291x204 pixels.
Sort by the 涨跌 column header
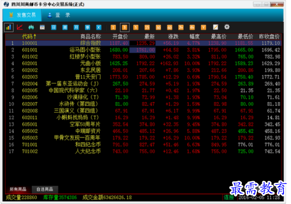[x=174, y=36]
